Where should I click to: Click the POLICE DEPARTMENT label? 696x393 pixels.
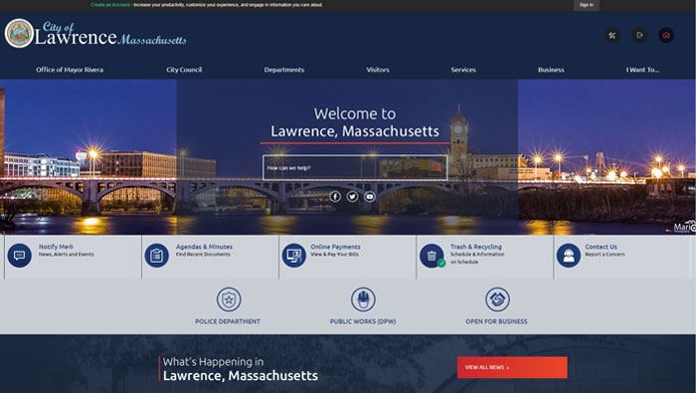[x=228, y=321]
